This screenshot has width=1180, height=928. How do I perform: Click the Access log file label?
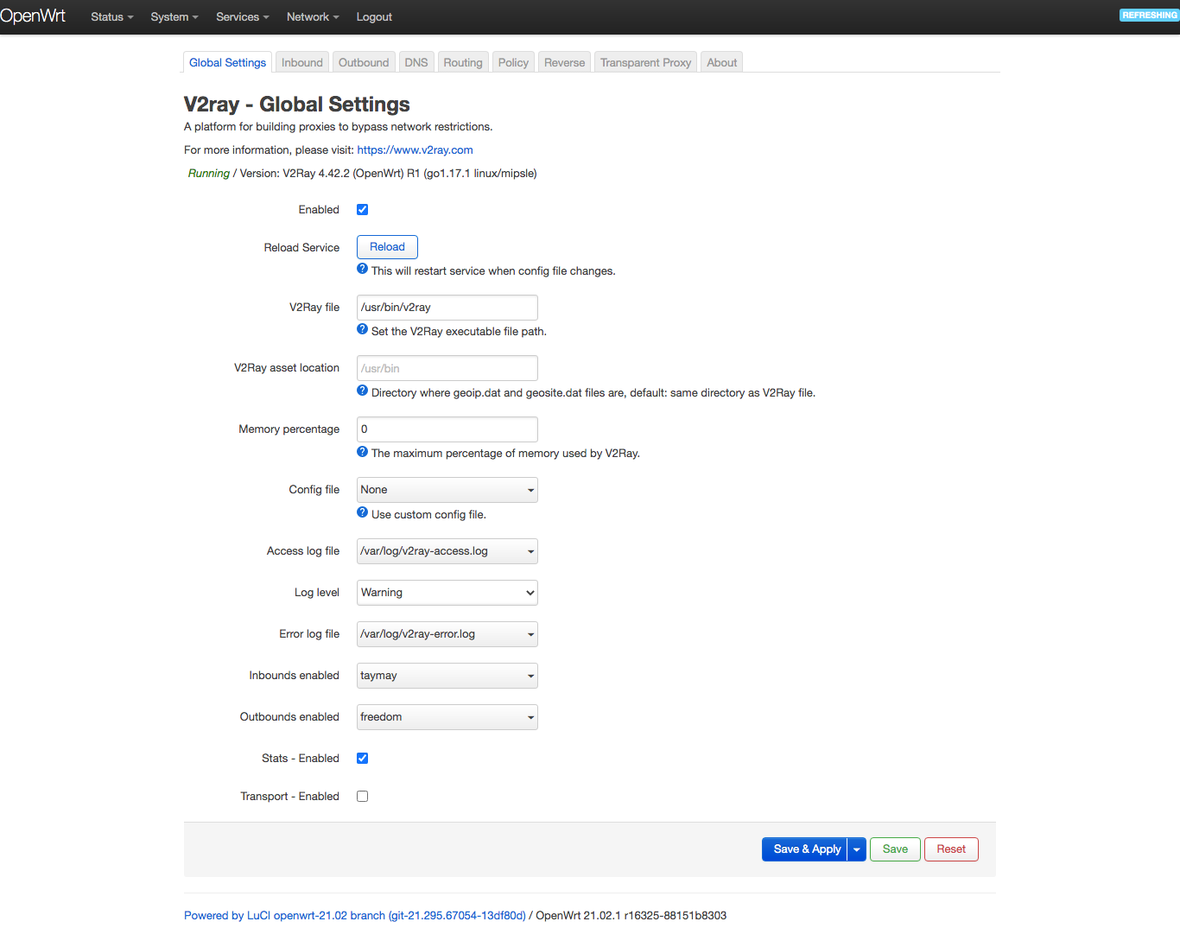[x=303, y=551]
